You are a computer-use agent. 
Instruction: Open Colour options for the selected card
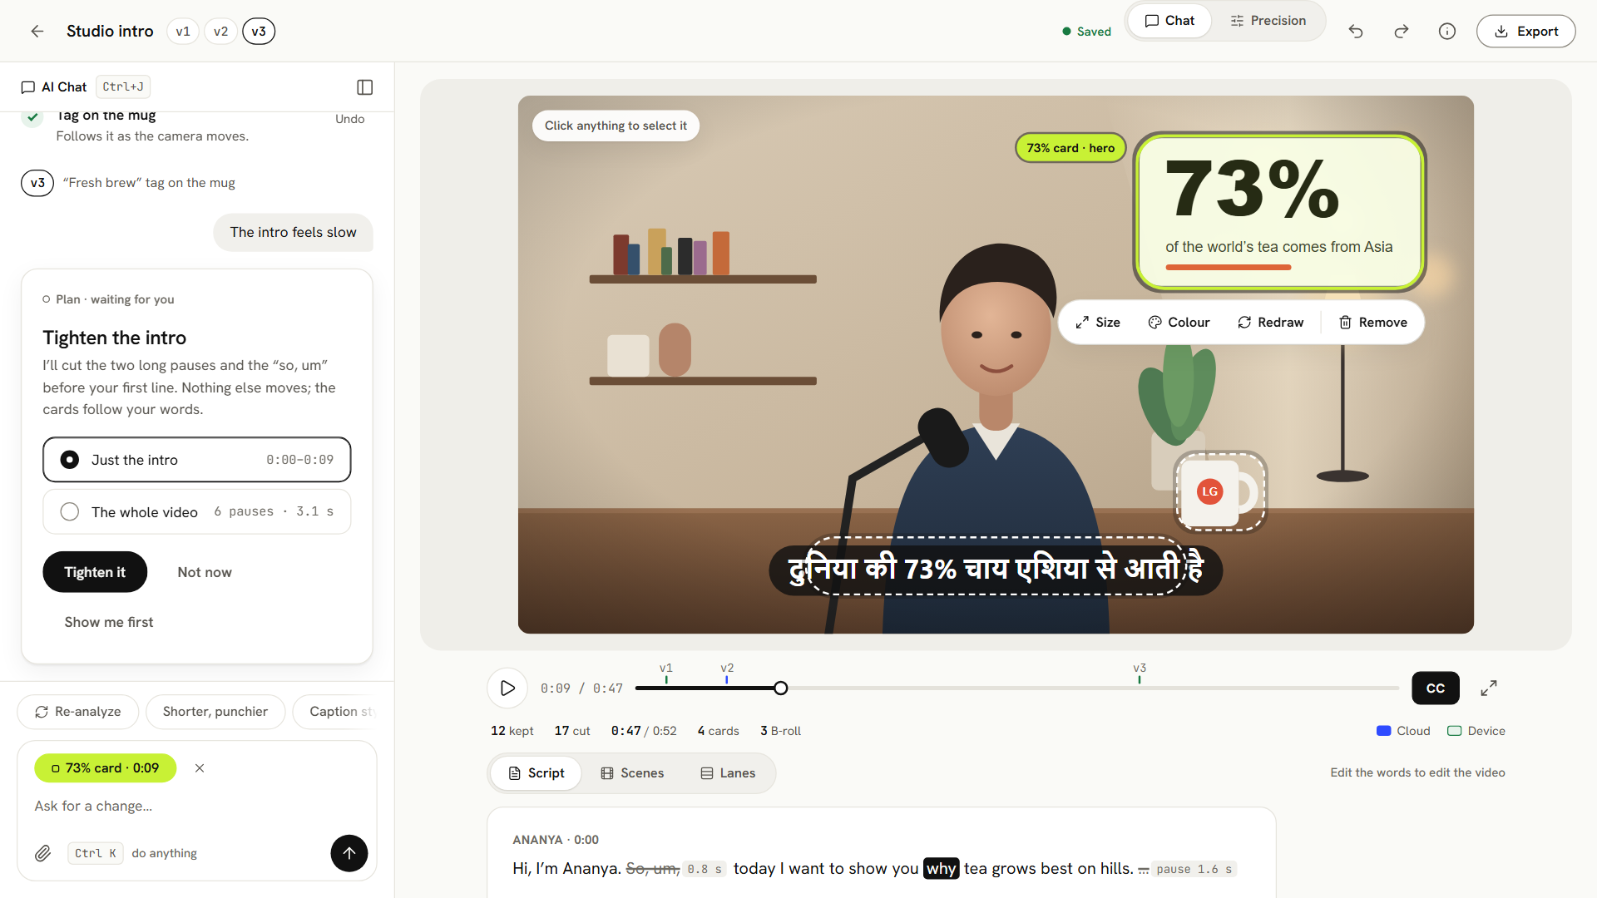tap(1179, 323)
